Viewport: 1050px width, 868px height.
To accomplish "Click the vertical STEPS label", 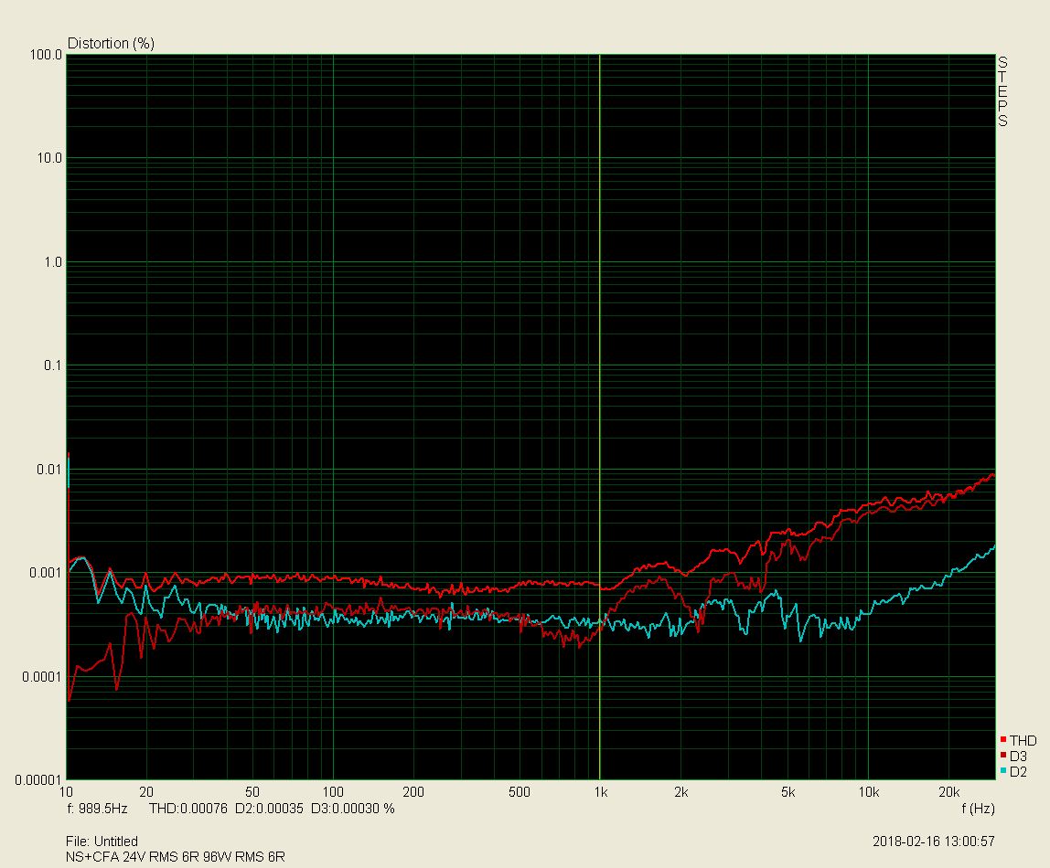I will 1002,91.
